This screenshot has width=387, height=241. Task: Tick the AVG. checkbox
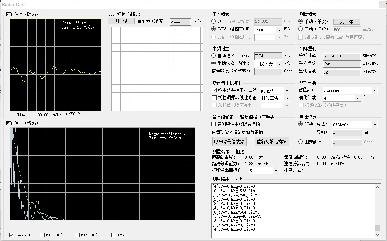(x=114, y=235)
